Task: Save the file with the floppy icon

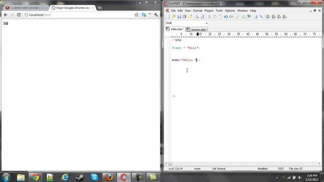Action: [x=179, y=17]
